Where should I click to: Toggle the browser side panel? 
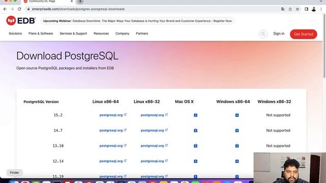tap(306, 9)
